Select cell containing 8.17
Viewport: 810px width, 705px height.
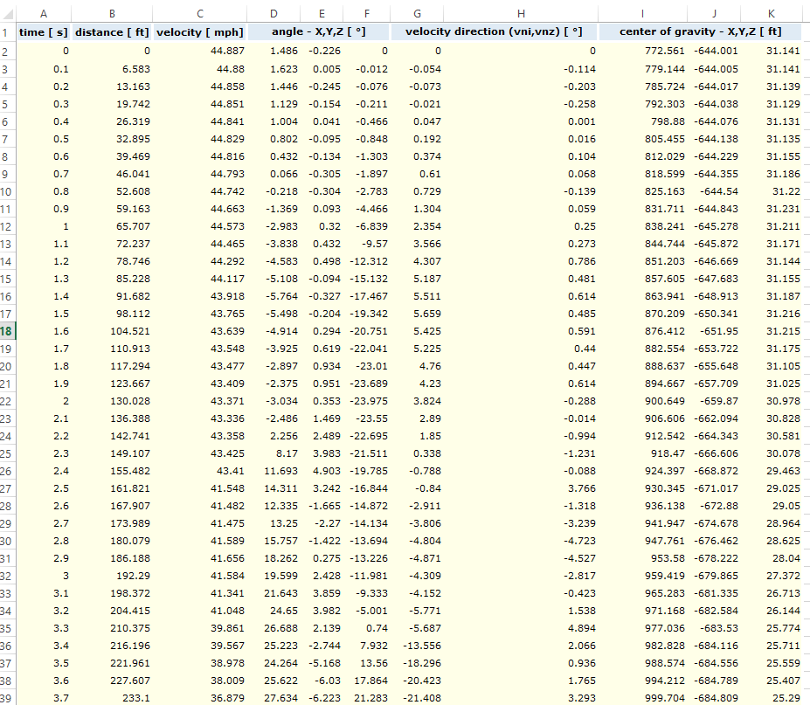pos(273,453)
